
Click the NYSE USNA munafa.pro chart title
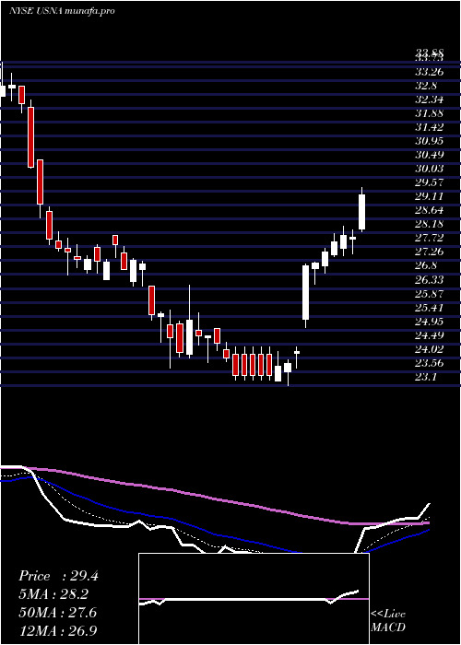[x=62, y=11]
